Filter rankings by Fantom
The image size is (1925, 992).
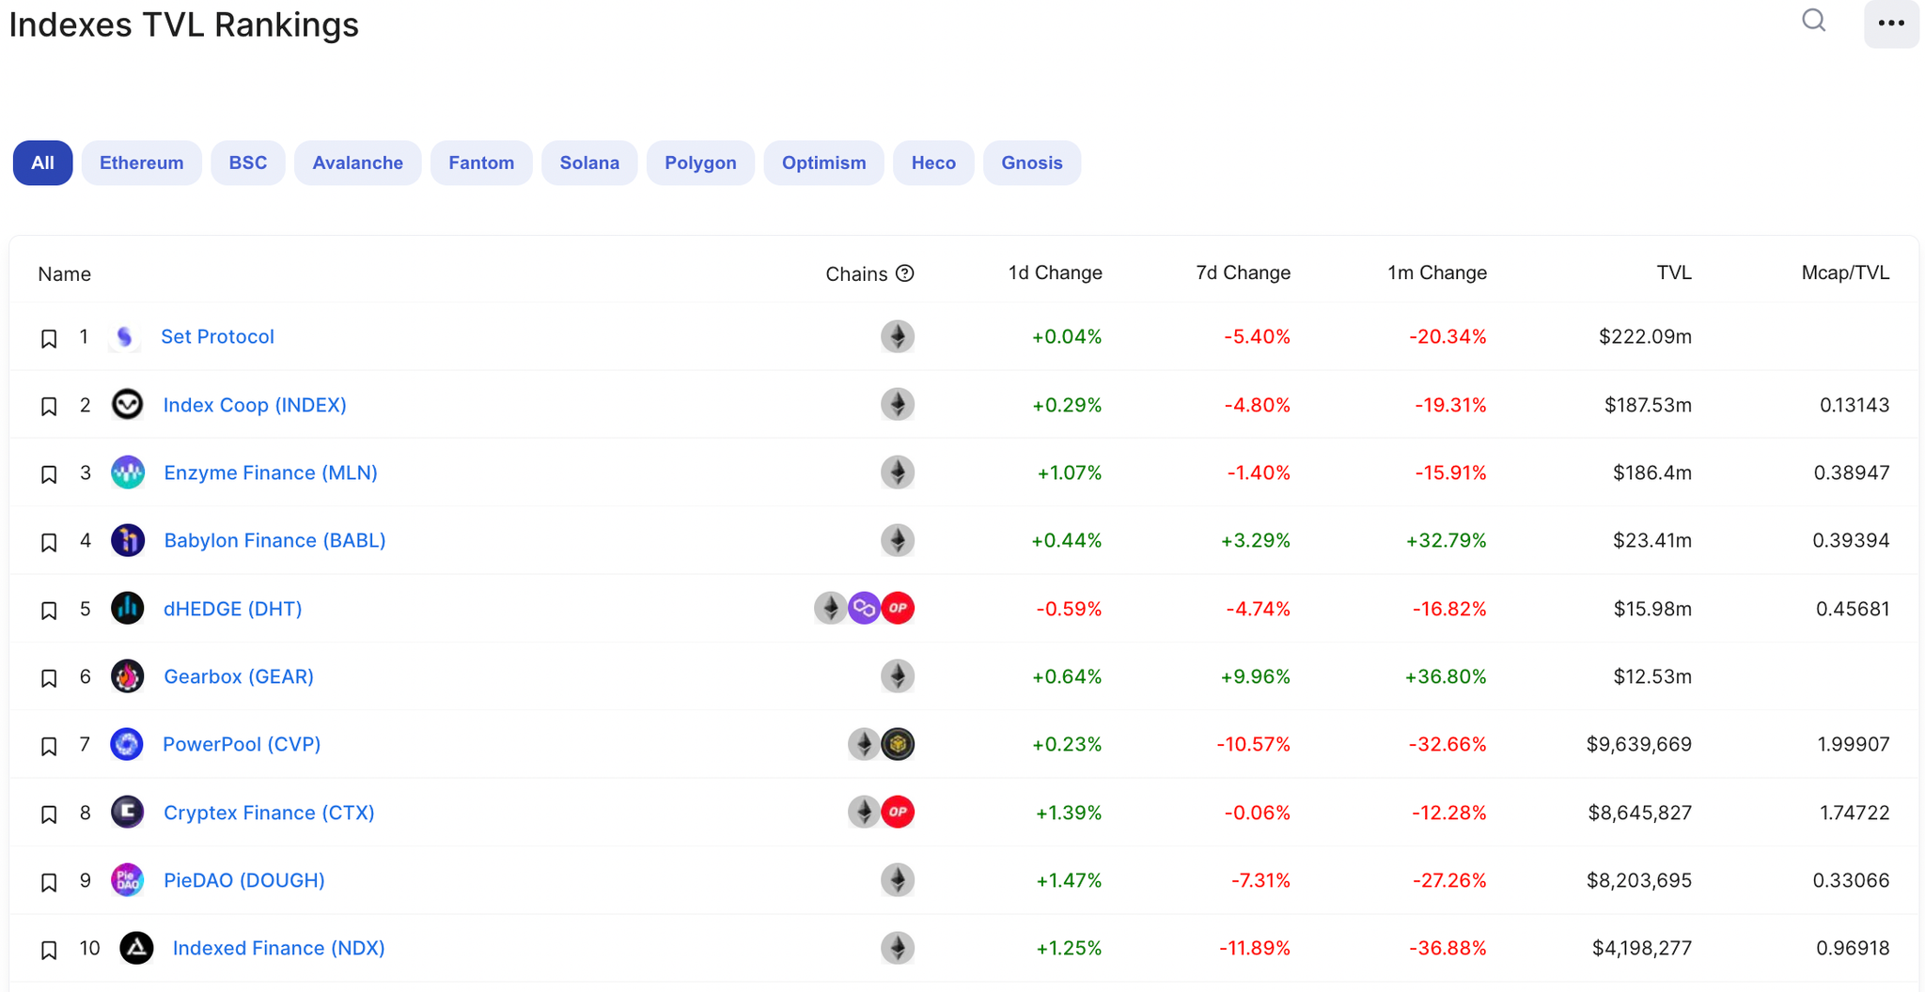(481, 163)
